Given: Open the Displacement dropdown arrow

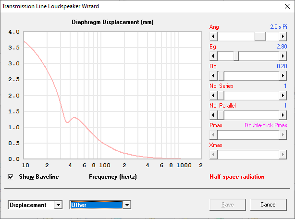Looking at the screenshot, I should click(58, 205).
